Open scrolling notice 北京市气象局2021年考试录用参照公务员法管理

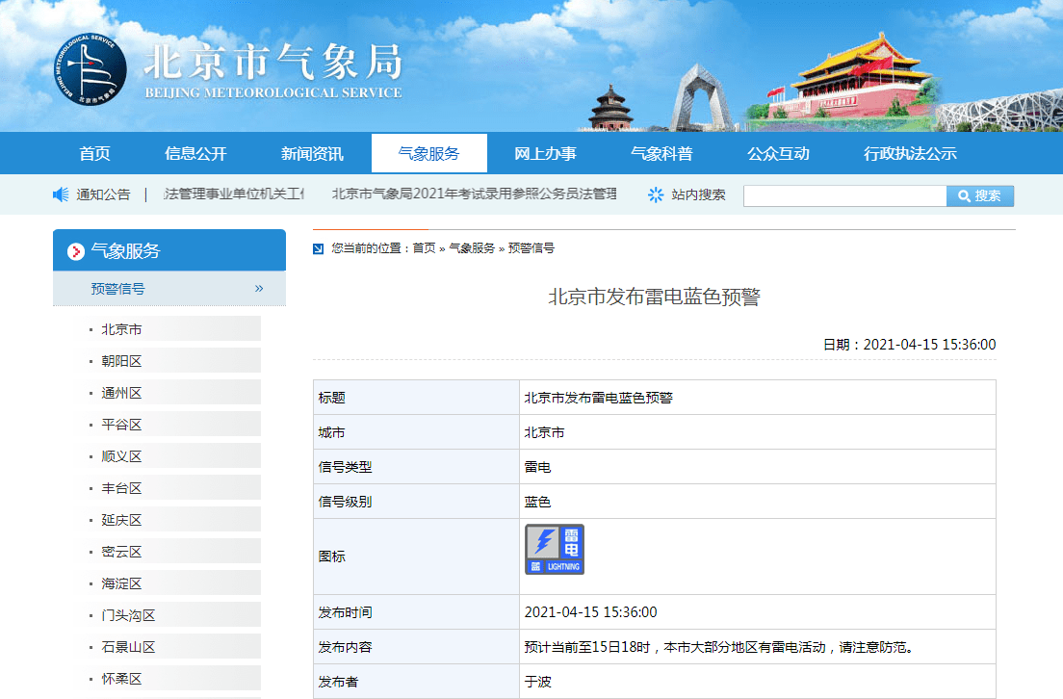tap(474, 194)
